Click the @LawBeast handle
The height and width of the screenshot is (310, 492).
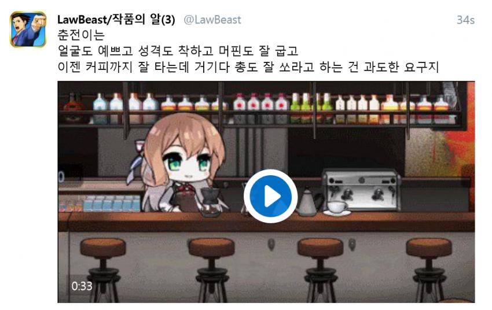212,20
